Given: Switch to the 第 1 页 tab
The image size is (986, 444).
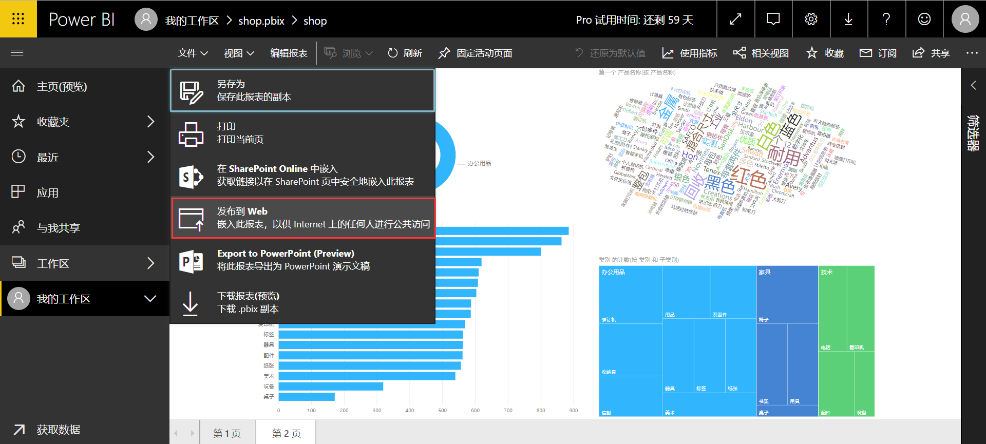Looking at the screenshot, I should [x=227, y=433].
